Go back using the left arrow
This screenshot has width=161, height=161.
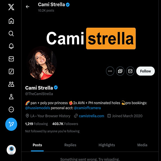click(x=28, y=7)
